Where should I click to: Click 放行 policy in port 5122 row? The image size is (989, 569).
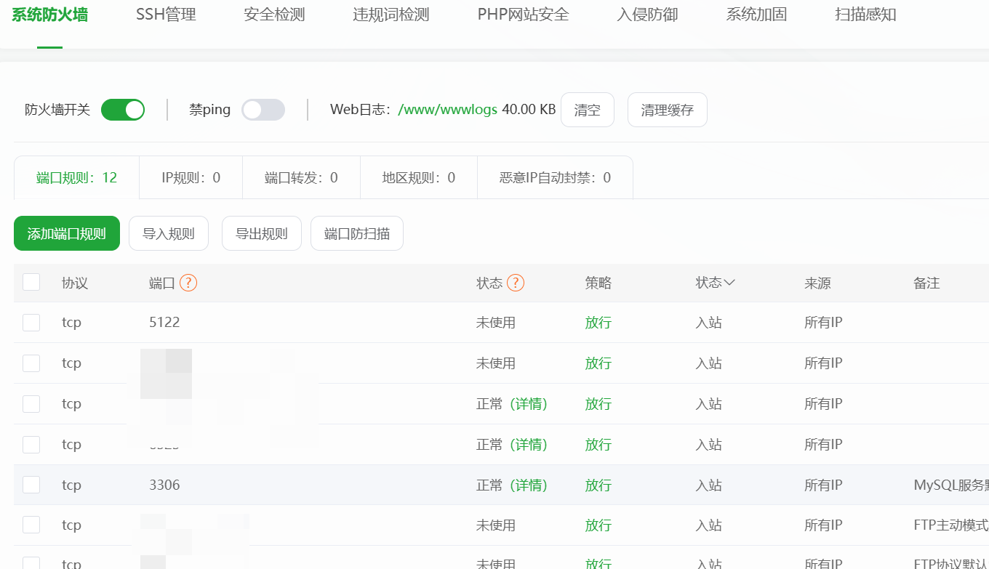(x=598, y=323)
